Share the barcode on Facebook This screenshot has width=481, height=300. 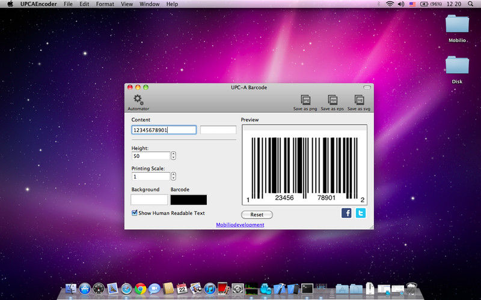click(x=346, y=213)
